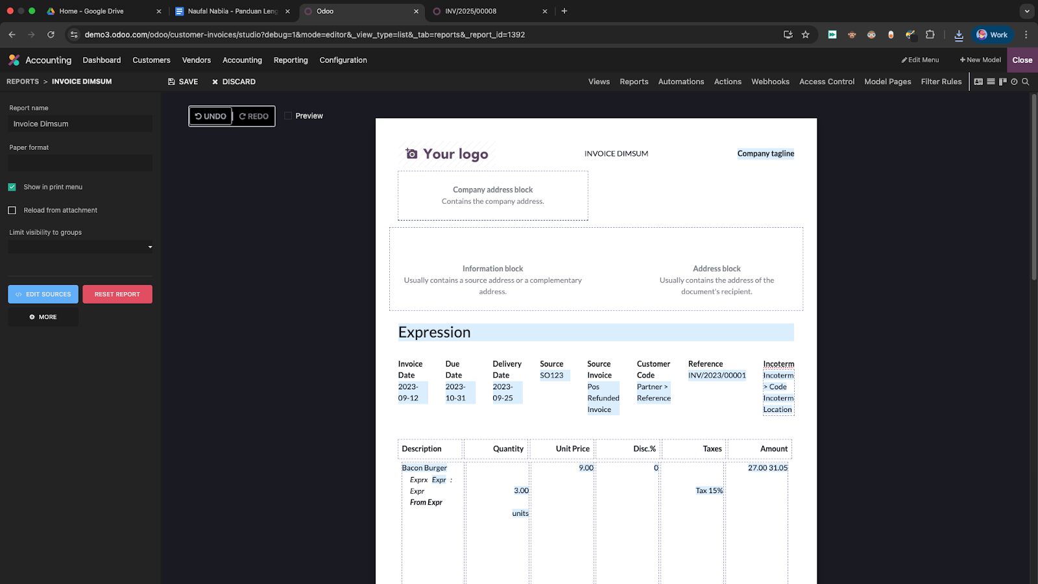This screenshot has width=1038, height=584.
Task: Open the activity clock view icon
Action: point(1014,82)
